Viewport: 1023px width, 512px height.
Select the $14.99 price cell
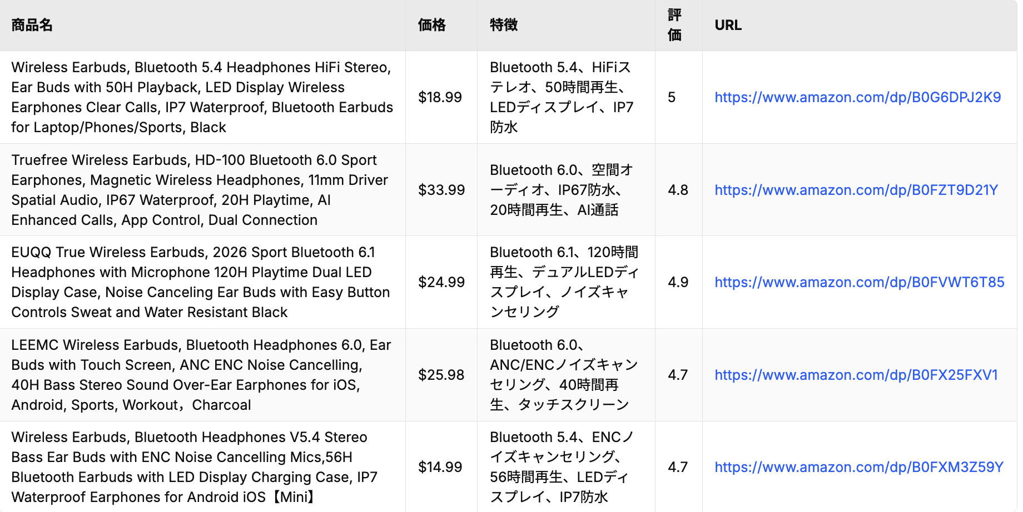coord(440,468)
